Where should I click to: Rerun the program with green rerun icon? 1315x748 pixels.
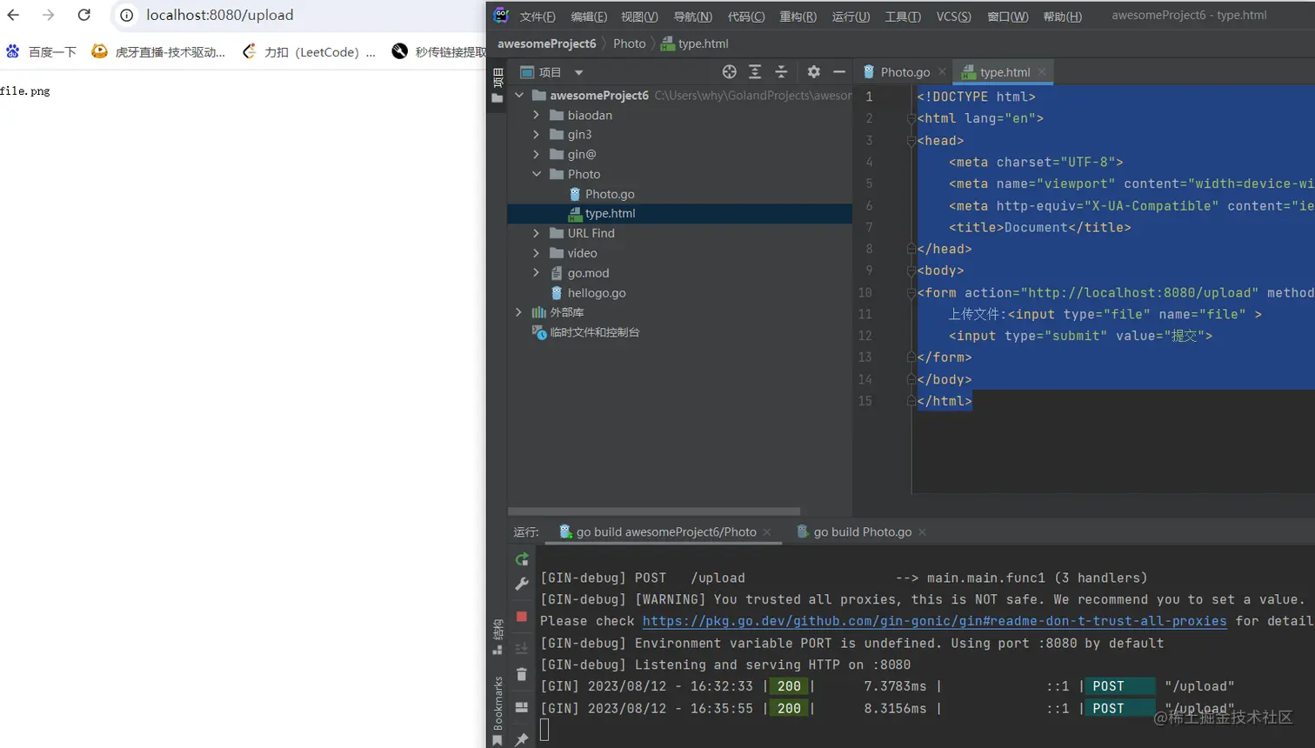point(522,559)
